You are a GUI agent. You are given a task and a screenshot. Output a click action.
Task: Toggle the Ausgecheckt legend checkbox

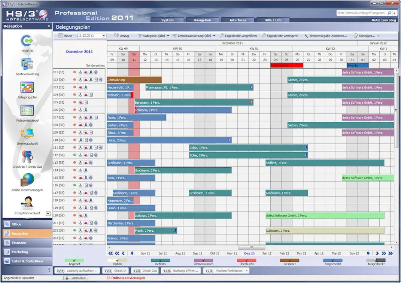(376, 260)
